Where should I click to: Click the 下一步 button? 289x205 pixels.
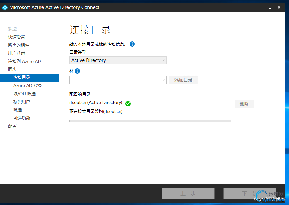(x=250, y=193)
